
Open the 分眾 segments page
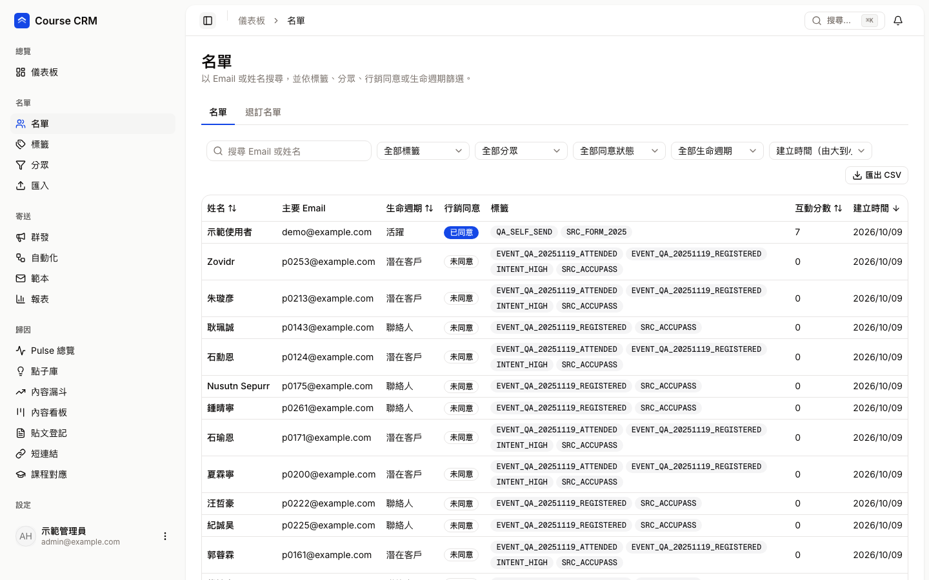93,165
